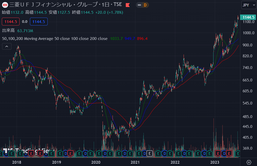Click the 63.713M volume value
Image resolution: width=257 pixels, height=166 pixels.
pyautogui.click(x=25, y=31)
